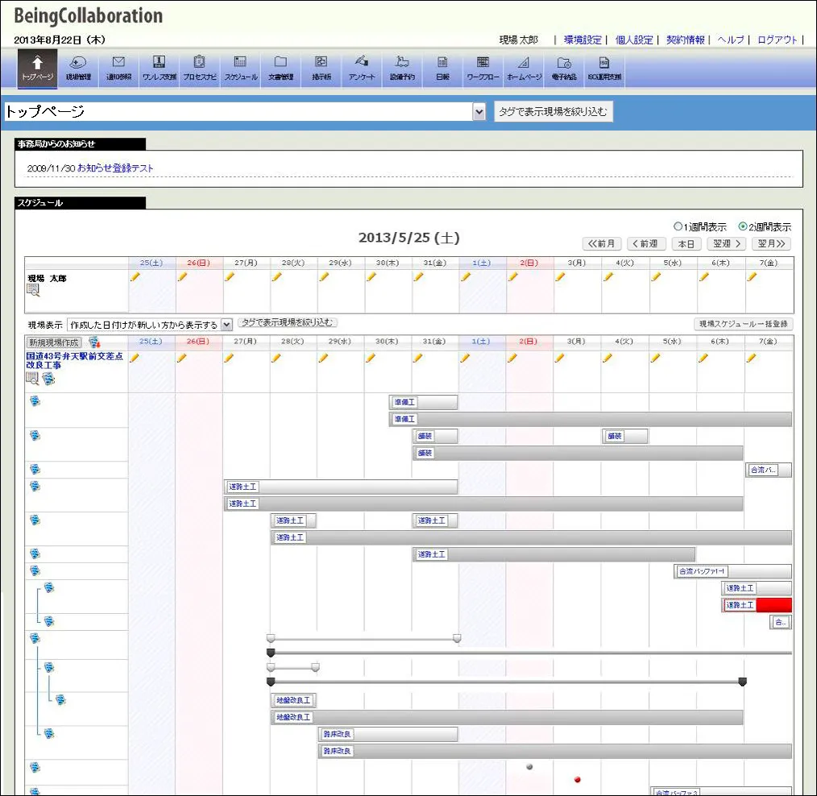Click the 電子納品 toolbar icon

(564, 67)
